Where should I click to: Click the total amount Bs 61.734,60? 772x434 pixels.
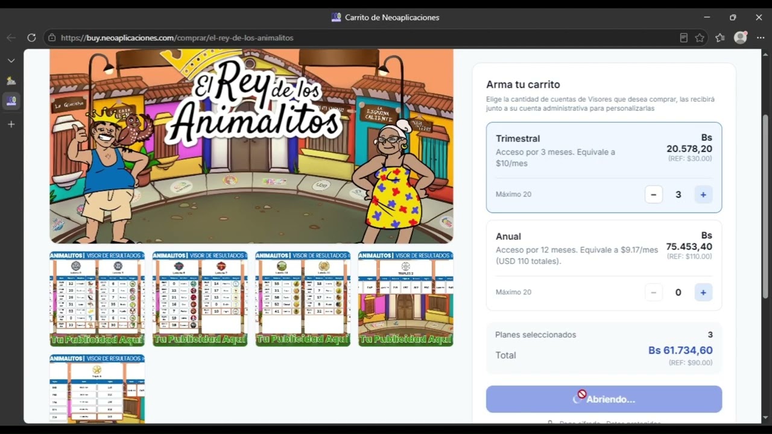coord(680,350)
